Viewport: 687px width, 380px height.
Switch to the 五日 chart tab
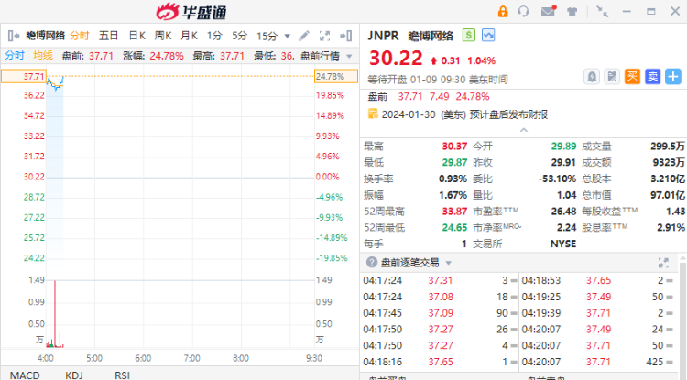coord(108,36)
